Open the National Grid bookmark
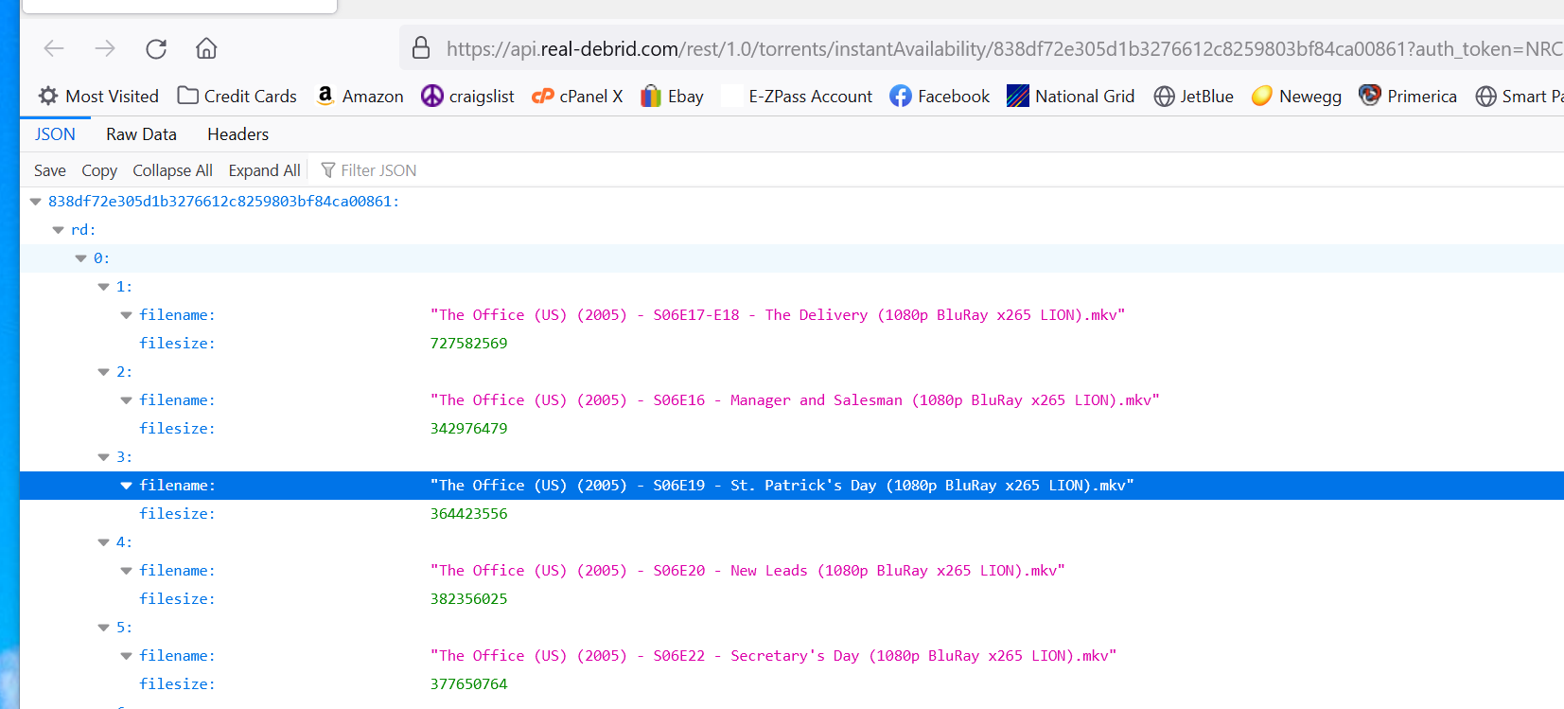The image size is (1564, 709). click(x=1070, y=96)
